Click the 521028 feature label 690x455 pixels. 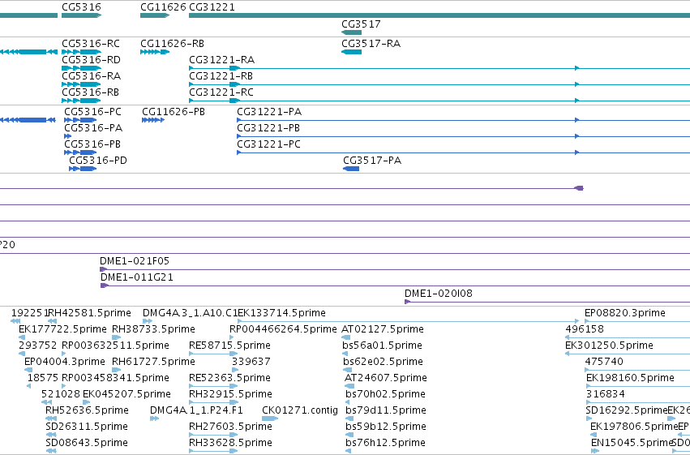tap(61, 394)
